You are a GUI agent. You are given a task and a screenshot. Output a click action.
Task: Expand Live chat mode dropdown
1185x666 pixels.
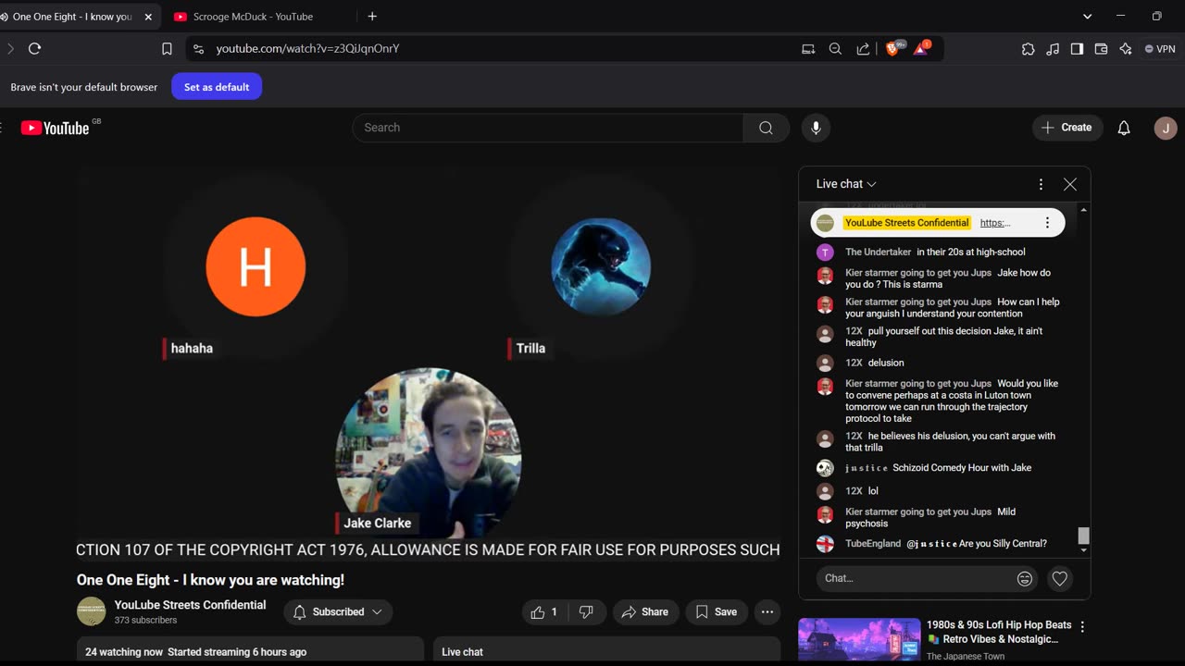pos(846,184)
